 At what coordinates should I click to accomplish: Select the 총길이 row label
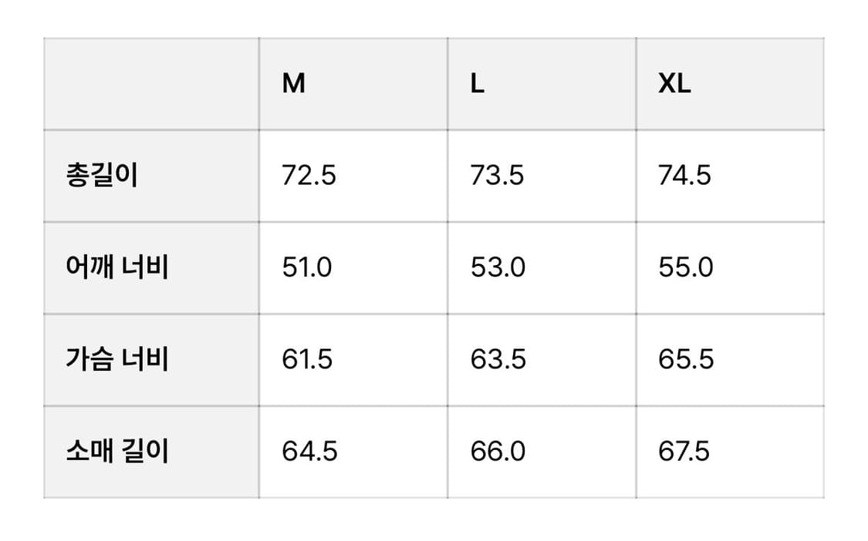102,176
